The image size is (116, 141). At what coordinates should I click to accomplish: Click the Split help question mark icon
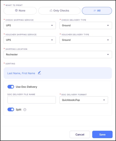click(25, 110)
